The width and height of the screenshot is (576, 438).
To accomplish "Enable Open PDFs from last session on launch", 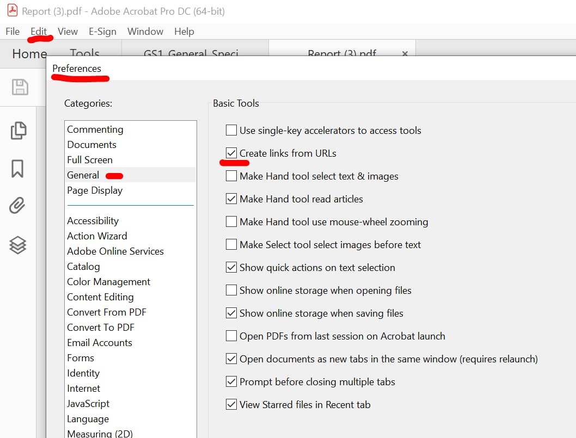I will click(x=231, y=336).
